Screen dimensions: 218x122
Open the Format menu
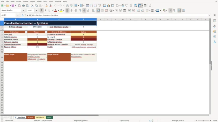tap(26, 1)
